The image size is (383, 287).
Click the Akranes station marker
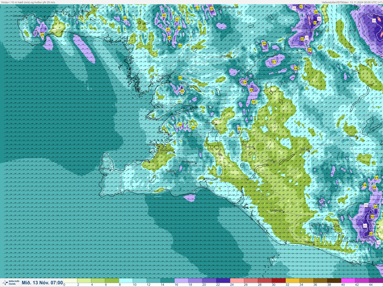pos(156,120)
